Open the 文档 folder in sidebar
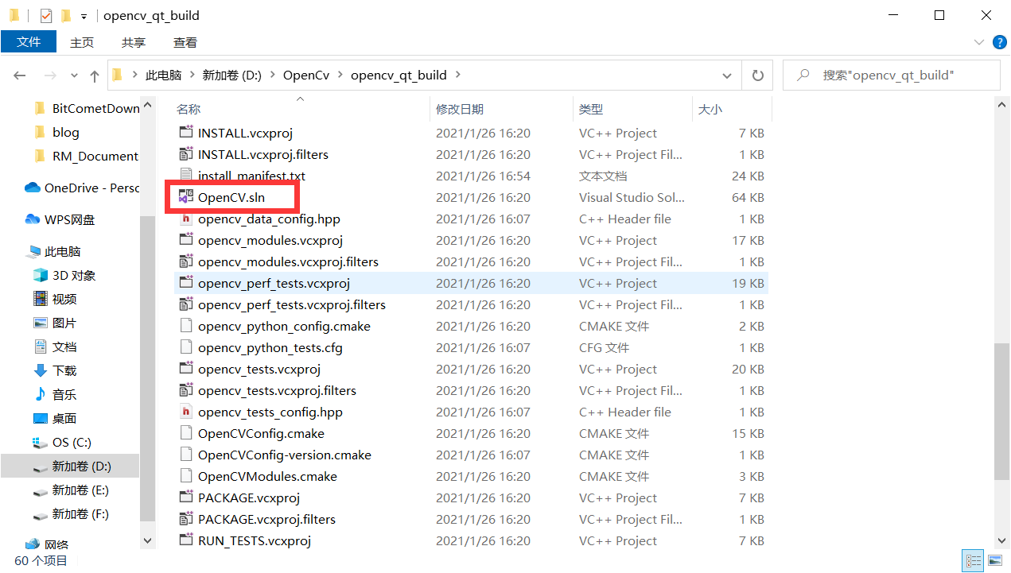This screenshot has height=573, width=1011. (x=55, y=347)
